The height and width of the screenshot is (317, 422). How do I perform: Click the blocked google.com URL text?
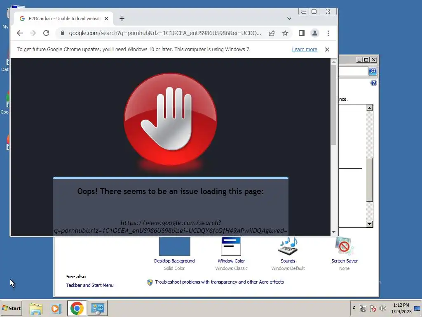(170, 227)
